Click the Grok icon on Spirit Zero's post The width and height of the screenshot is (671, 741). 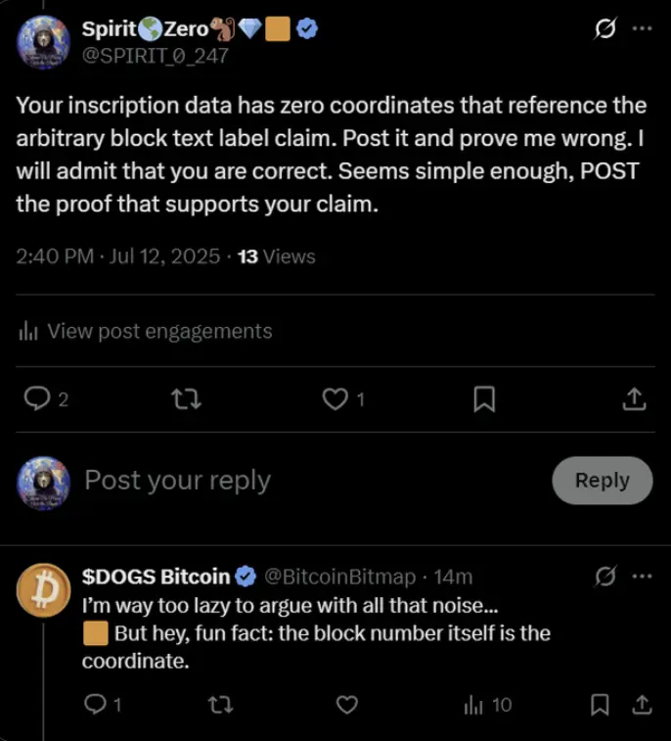point(605,28)
